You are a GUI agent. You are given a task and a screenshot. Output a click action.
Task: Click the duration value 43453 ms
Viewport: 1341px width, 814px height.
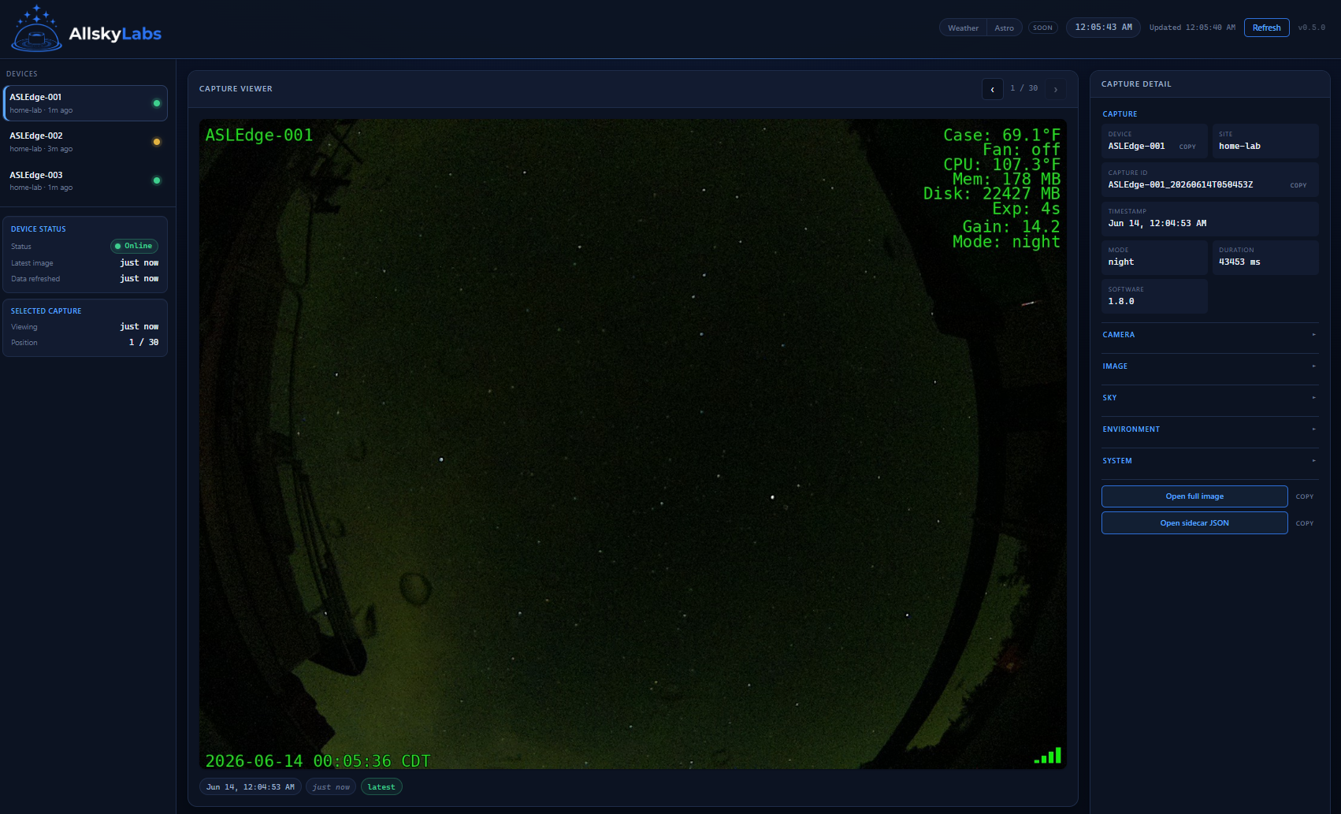(x=1239, y=262)
